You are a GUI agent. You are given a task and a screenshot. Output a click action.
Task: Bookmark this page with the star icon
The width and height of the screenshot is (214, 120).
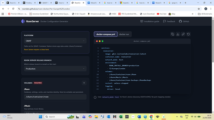pyautogui.click(x=199, y=9)
